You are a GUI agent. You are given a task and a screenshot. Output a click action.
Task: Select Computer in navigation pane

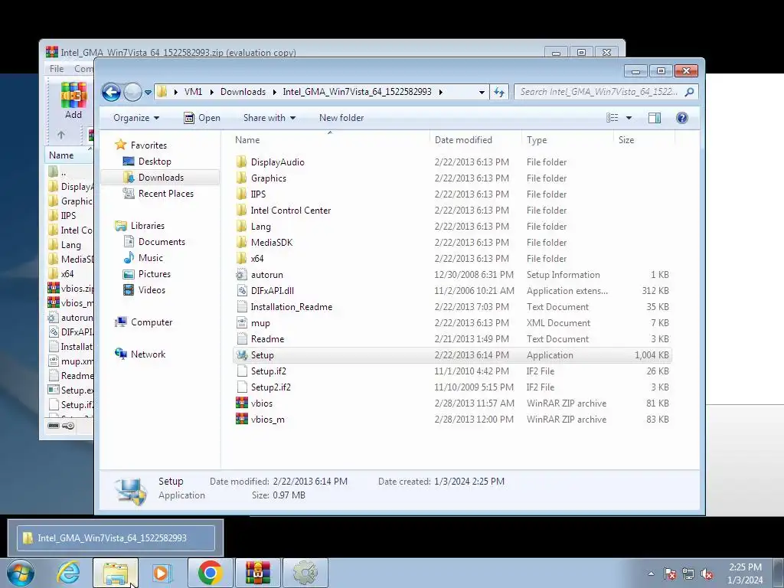tap(152, 322)
